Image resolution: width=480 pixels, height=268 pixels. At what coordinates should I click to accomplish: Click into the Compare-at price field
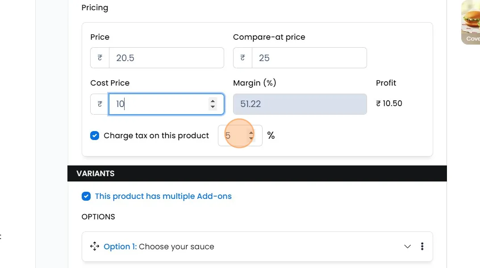pos(309,58)
